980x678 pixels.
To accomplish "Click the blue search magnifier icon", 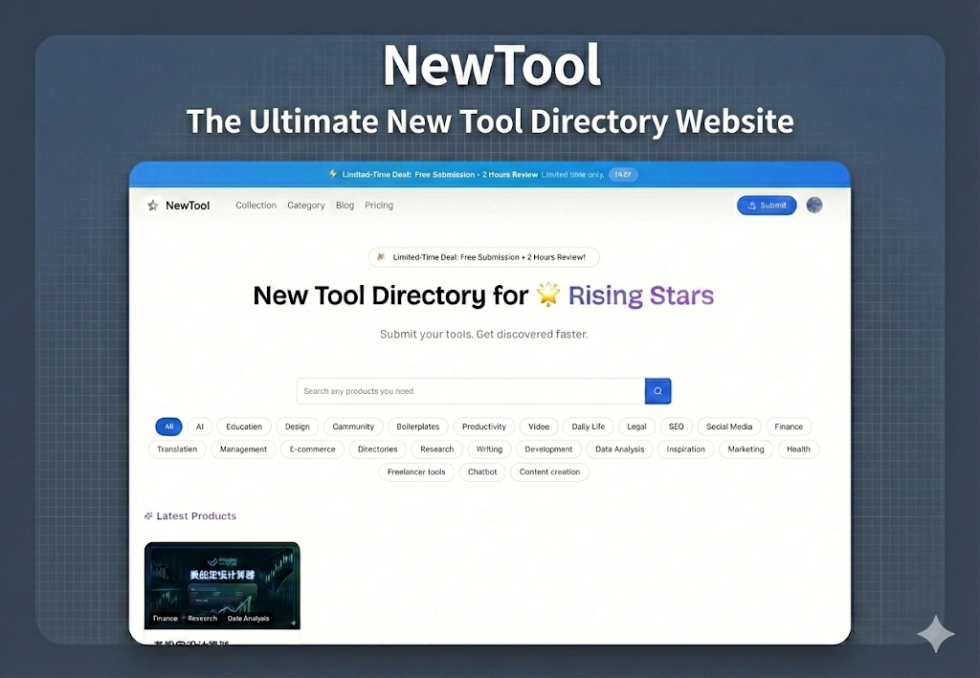I will click(x=657, y=391).
